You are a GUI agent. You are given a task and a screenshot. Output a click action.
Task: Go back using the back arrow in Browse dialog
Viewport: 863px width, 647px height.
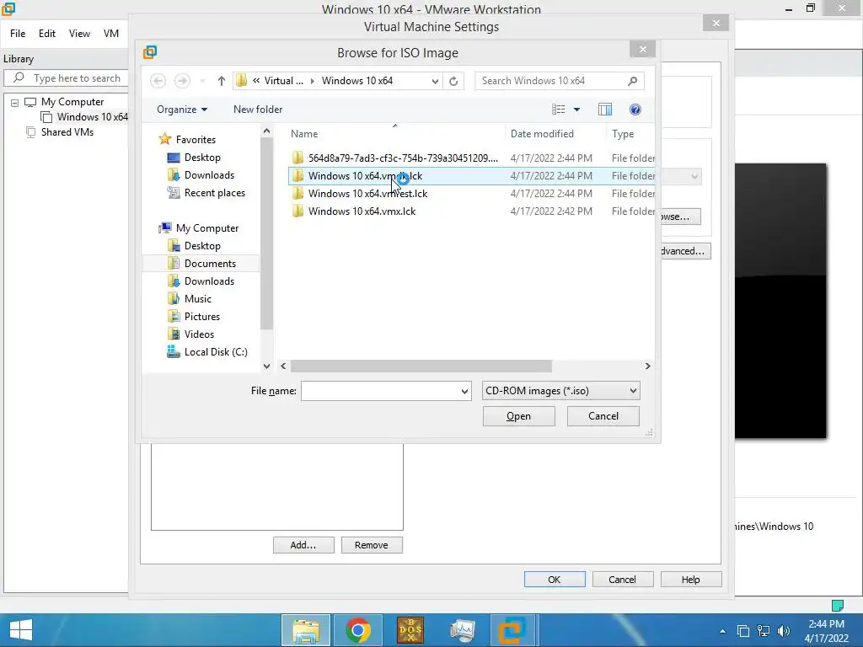coord(158,81)
